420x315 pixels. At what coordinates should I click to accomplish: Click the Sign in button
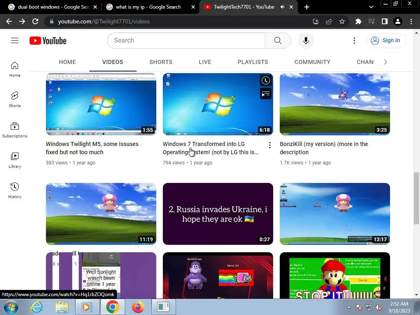pos(386,41)
